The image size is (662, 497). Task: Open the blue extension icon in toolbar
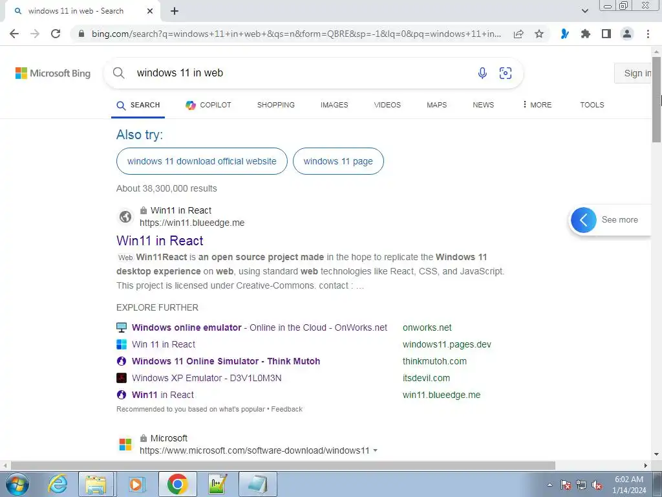click(x=564, y=34)
